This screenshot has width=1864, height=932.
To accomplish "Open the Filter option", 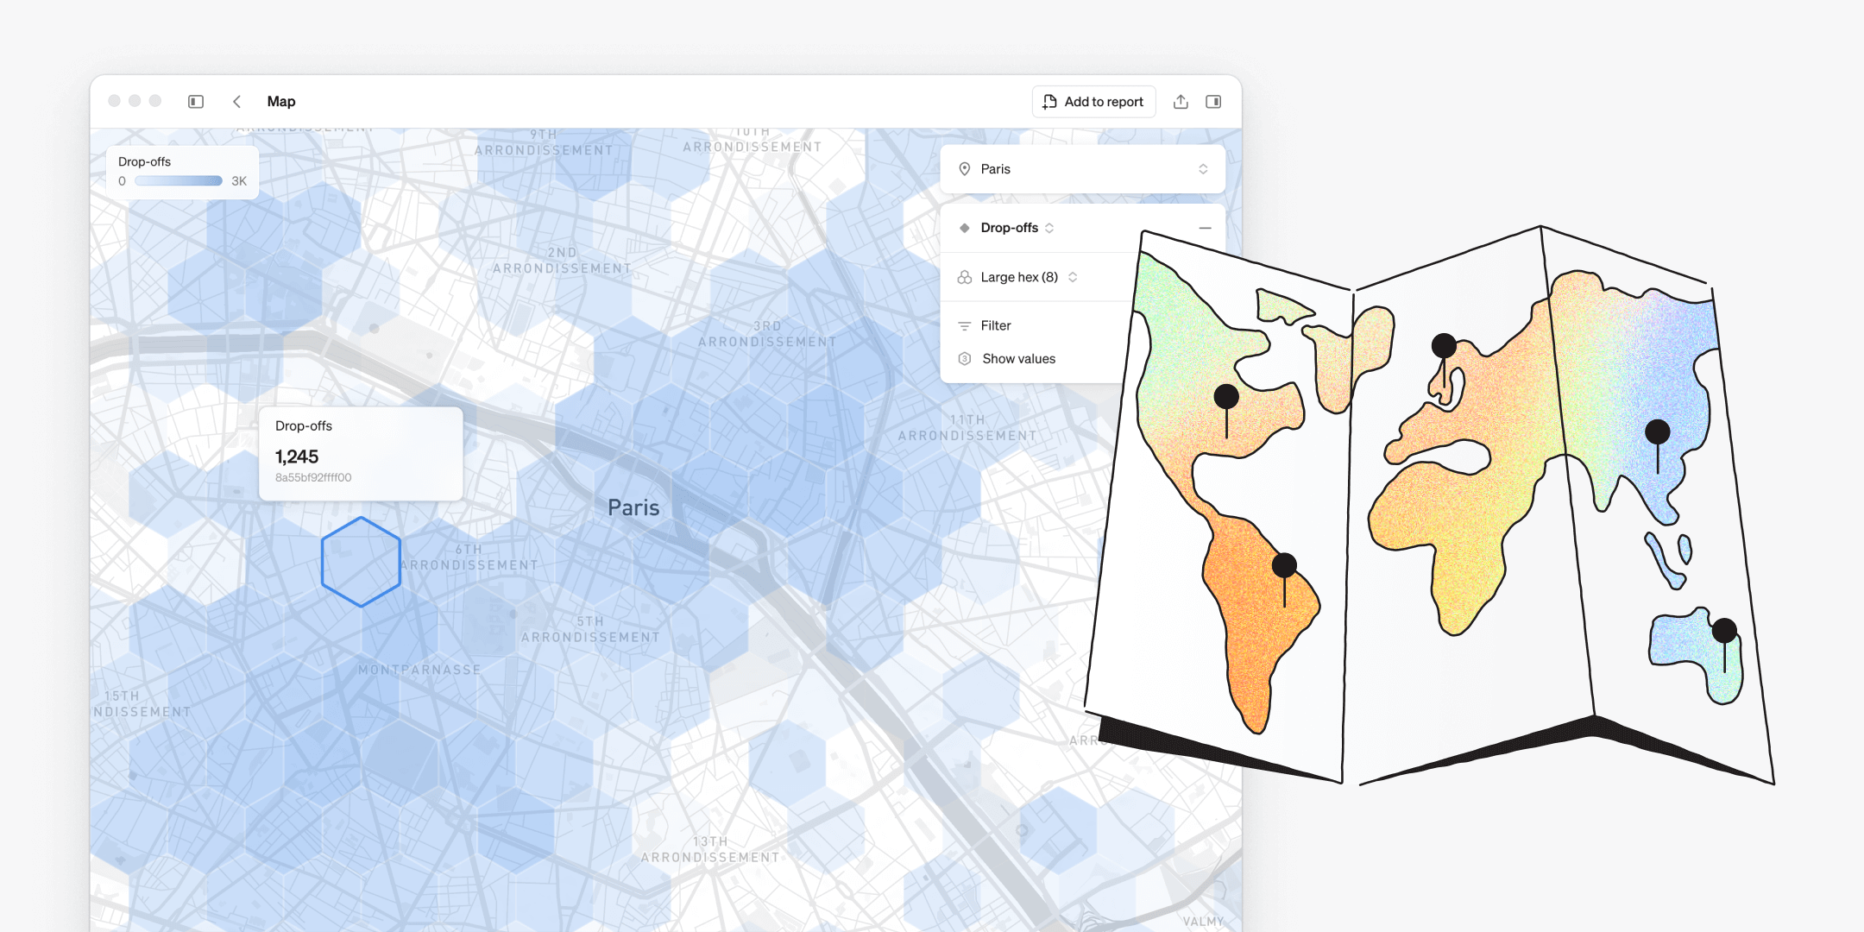I will (x=996, y=326).
